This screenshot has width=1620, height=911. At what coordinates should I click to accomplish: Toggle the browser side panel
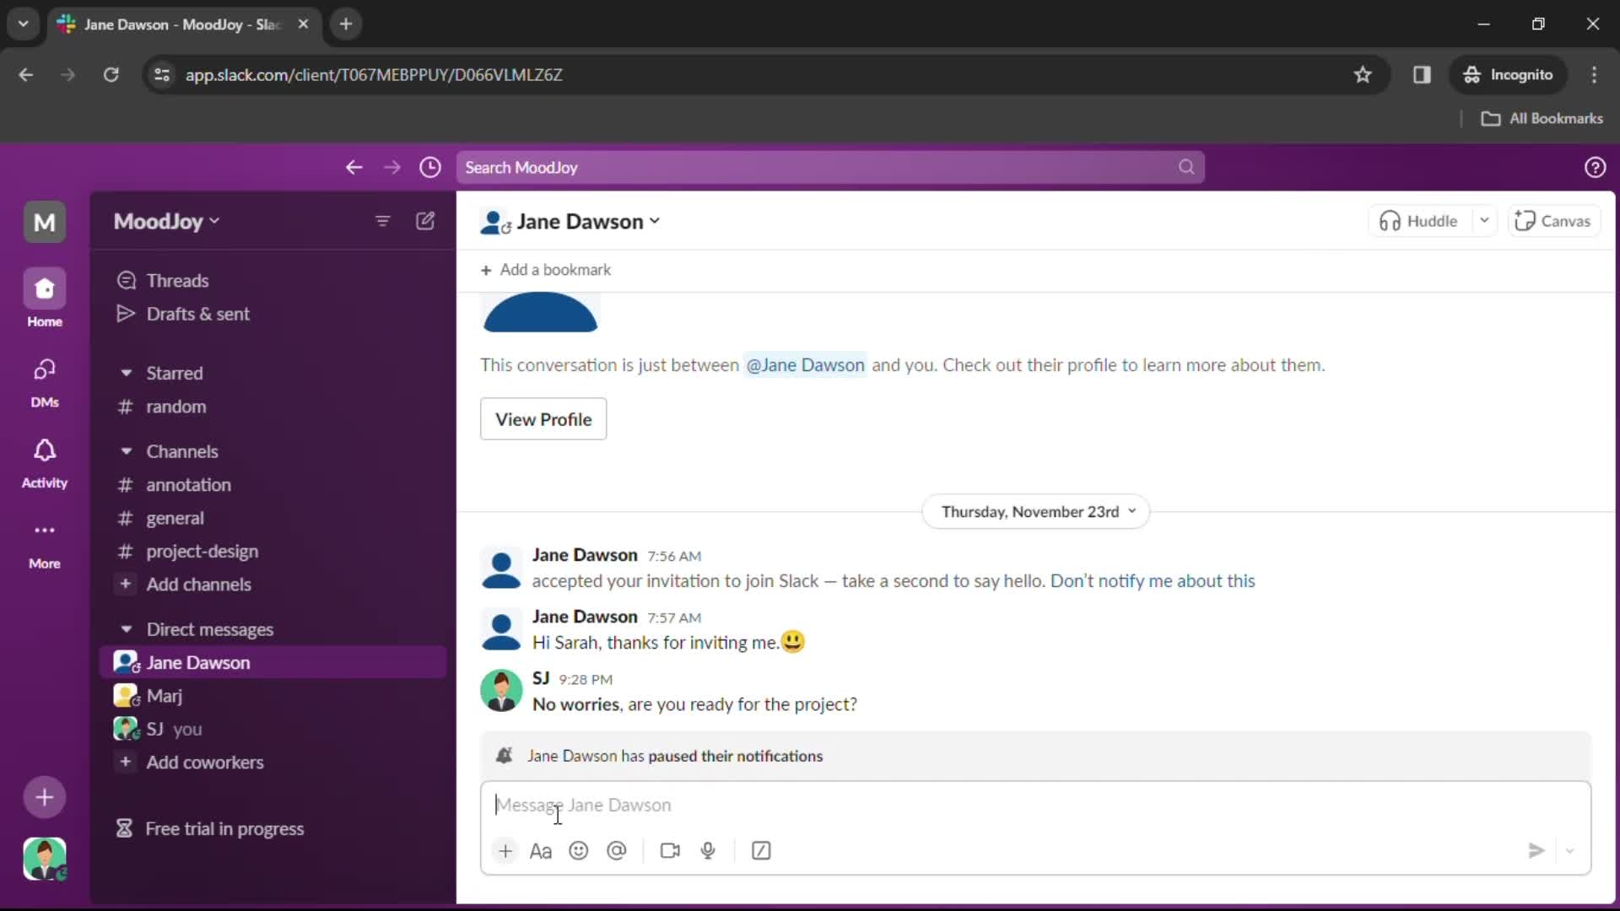point(1422,74)
